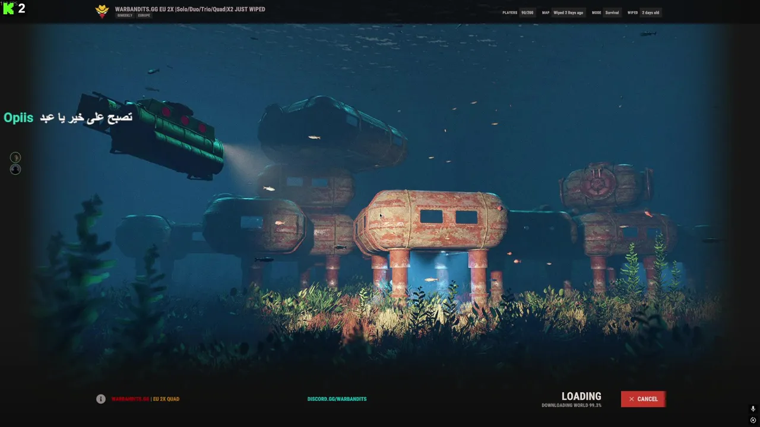
Task: Click the upper round avatar icon at left
Action: coord(15,157)
